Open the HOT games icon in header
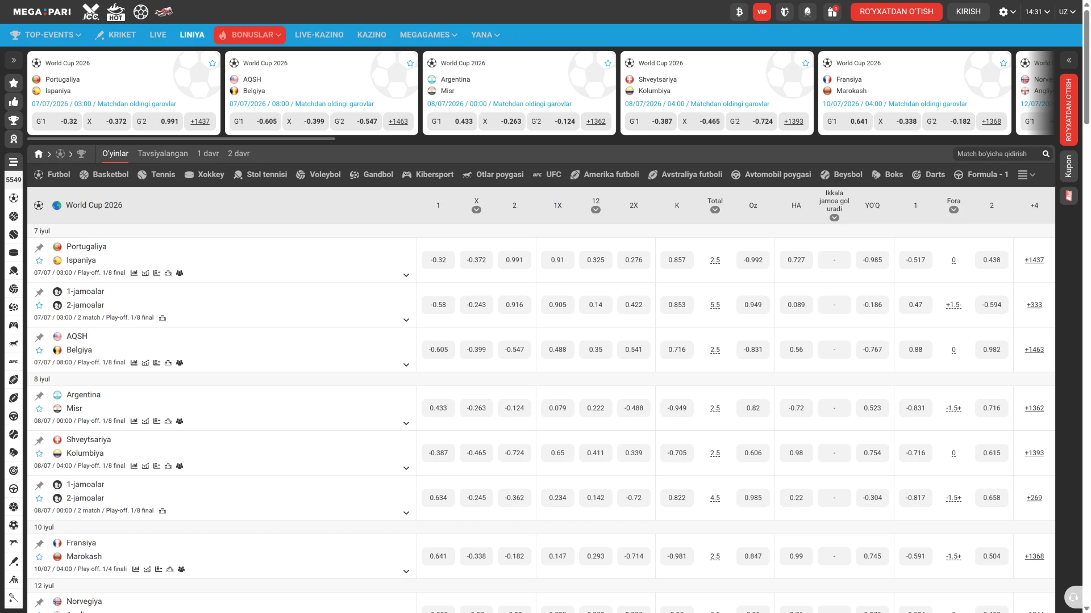This screenshot has width=1091, height=613. tap(116, 11)
